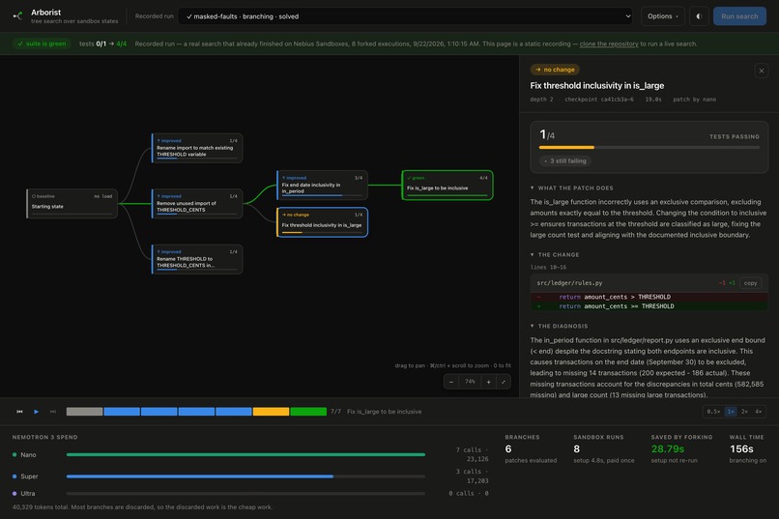Select the green 'Fix is_large to be inclusive' node
Image resolution: width=779 pixels, height=519 pixels.
click(447, 185)
